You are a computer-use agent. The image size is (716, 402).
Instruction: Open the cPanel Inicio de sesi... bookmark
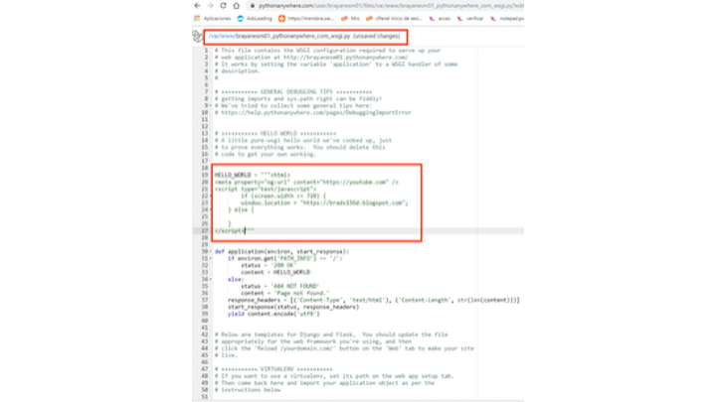394,19
